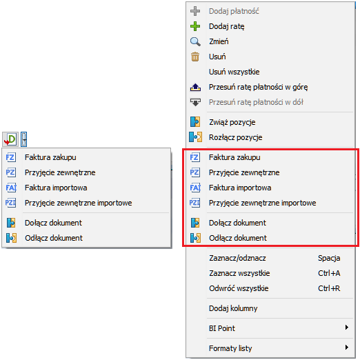The width and height of the screenshot is (360, 360).
Task: Expand the Formaty listy submenu arrow
Action: [x=347, y=347]
